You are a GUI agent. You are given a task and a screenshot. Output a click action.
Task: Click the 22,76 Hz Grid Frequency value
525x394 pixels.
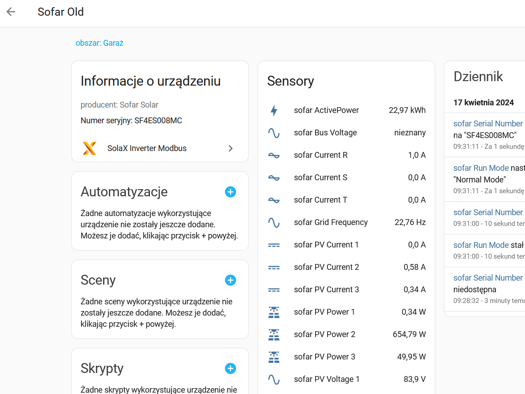coord(410,222)
